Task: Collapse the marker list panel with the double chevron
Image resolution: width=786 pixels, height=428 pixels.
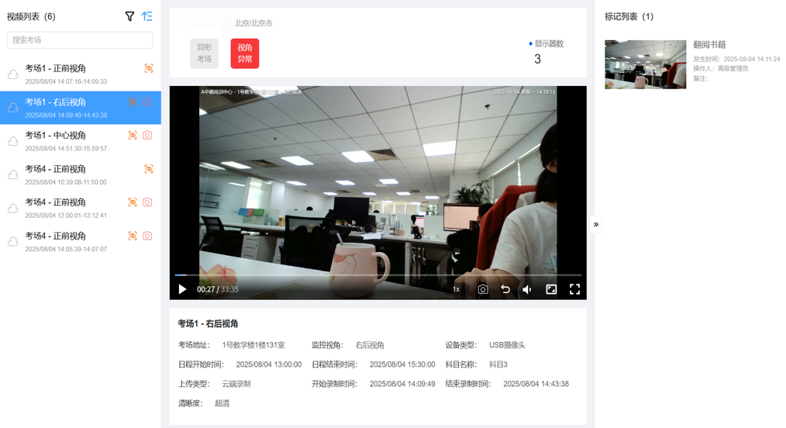Action: [596, 225]
